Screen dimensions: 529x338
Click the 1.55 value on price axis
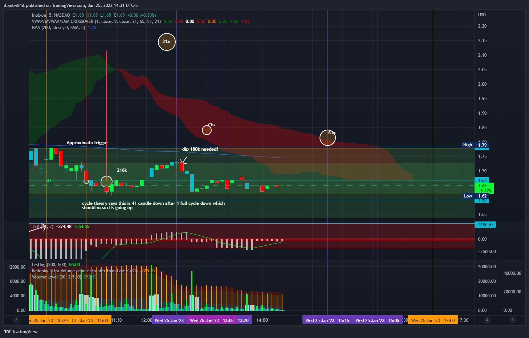point(483,215)
